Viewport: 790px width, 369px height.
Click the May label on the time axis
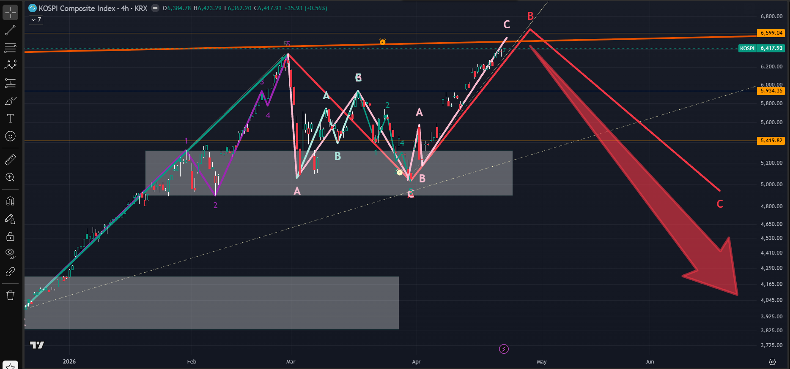pyautogui.click(x=542, y=362)
